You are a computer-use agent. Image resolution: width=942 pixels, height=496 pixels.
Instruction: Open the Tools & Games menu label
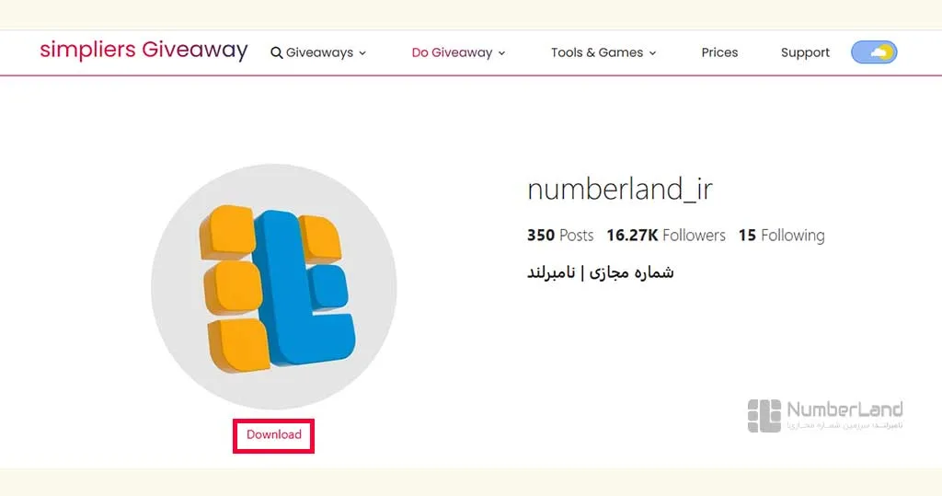[597, 52]
